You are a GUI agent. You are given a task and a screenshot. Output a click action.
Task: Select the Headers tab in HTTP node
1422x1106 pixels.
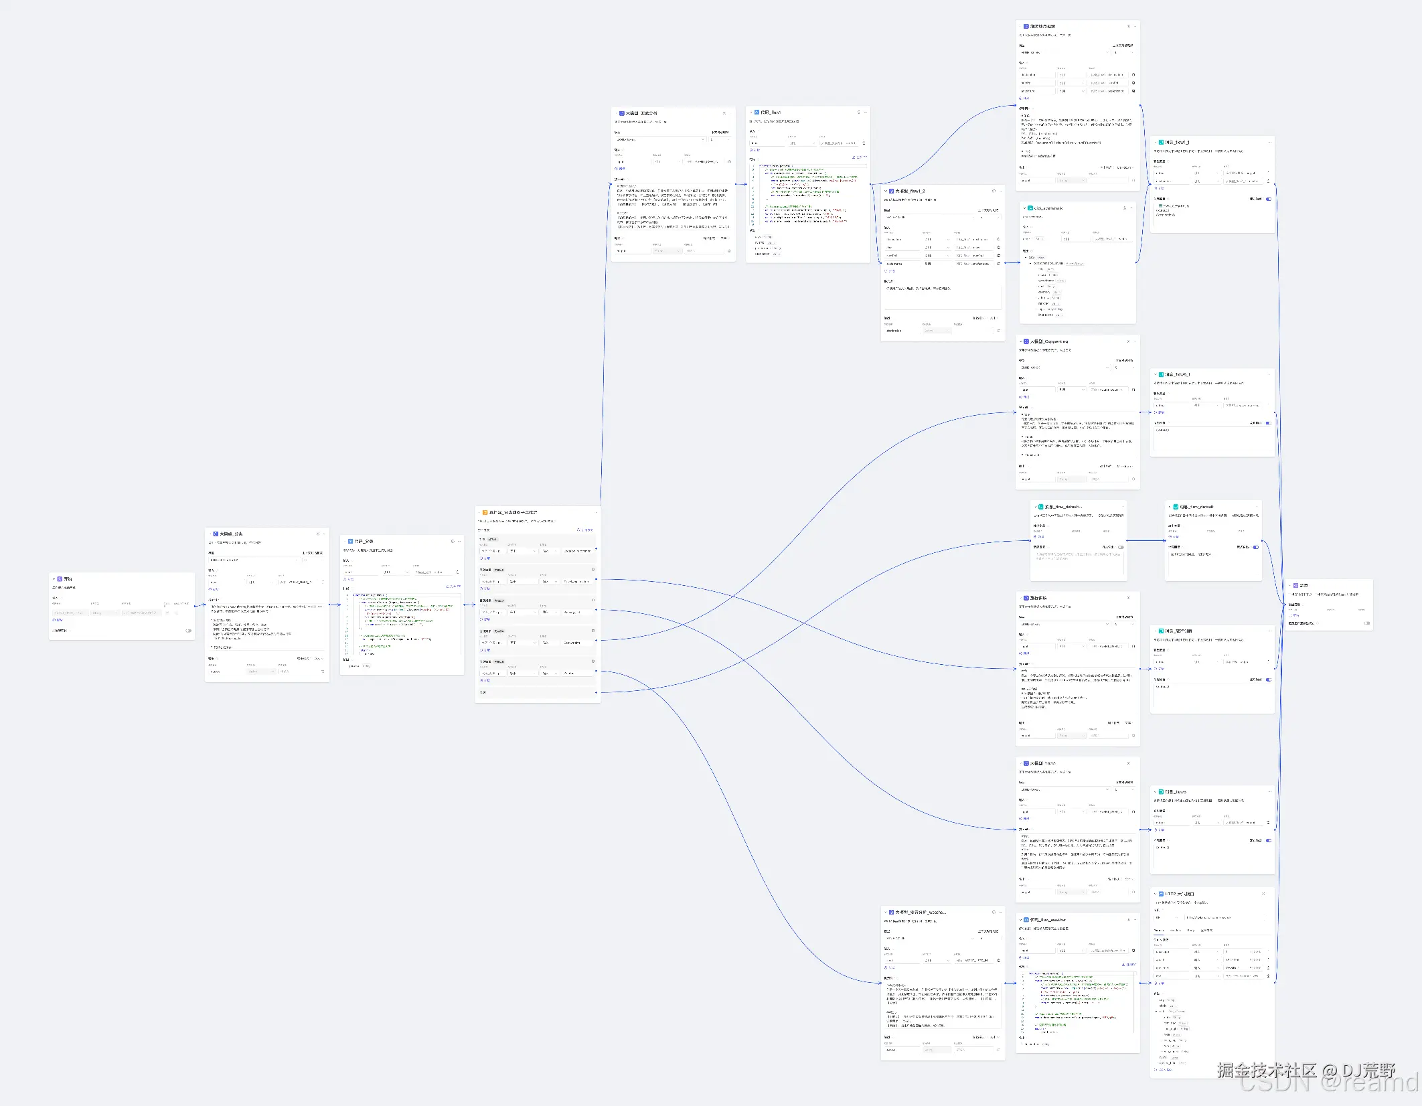point(1175,931)
